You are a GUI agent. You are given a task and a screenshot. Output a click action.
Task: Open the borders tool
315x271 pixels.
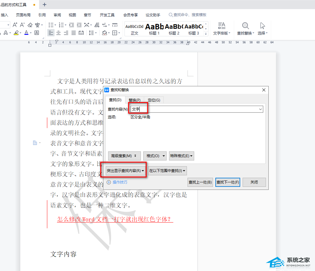click(x=115, y=33)
